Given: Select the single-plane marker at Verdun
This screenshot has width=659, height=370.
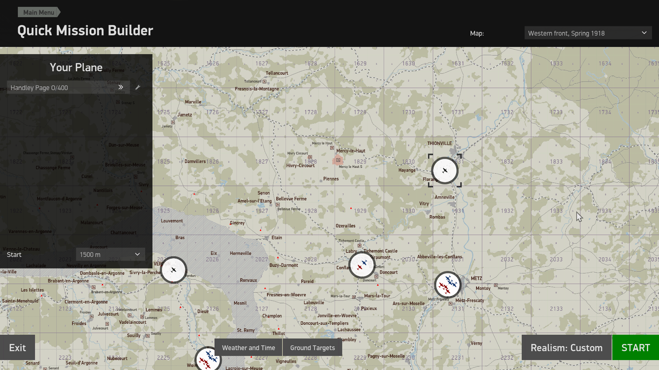Looking at the screenshot, I should (174, 270).
